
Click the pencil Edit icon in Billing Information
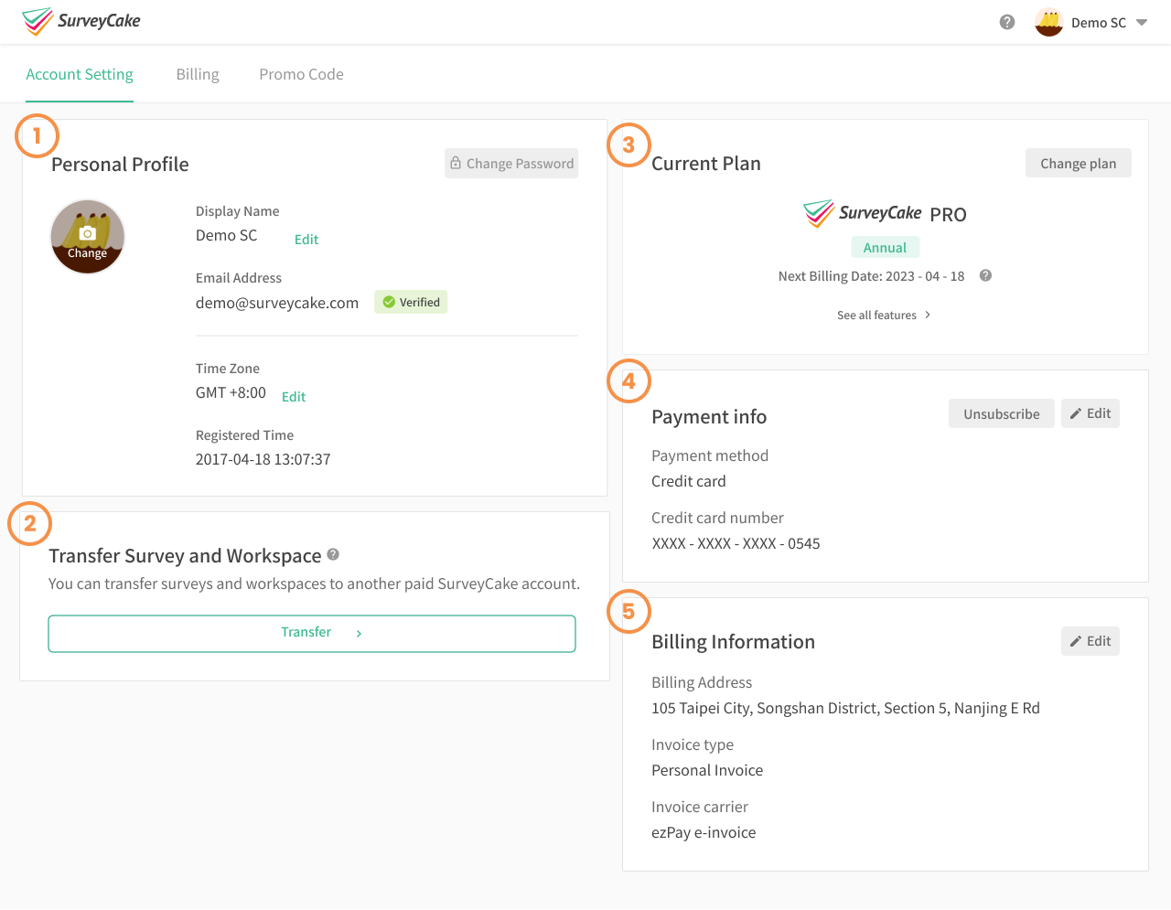pos(1074,640)
